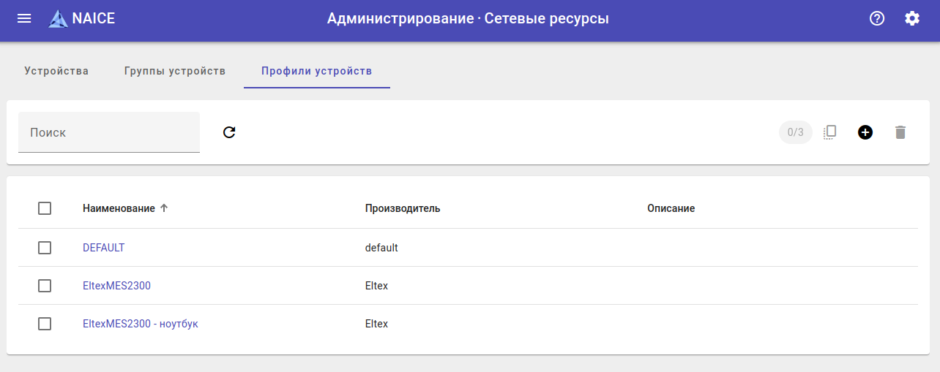Viewport: 940px width, 372px height.
Task: Open the EltexMES2300 profile link
Action: pyautogui.click(x=116, y=286)
